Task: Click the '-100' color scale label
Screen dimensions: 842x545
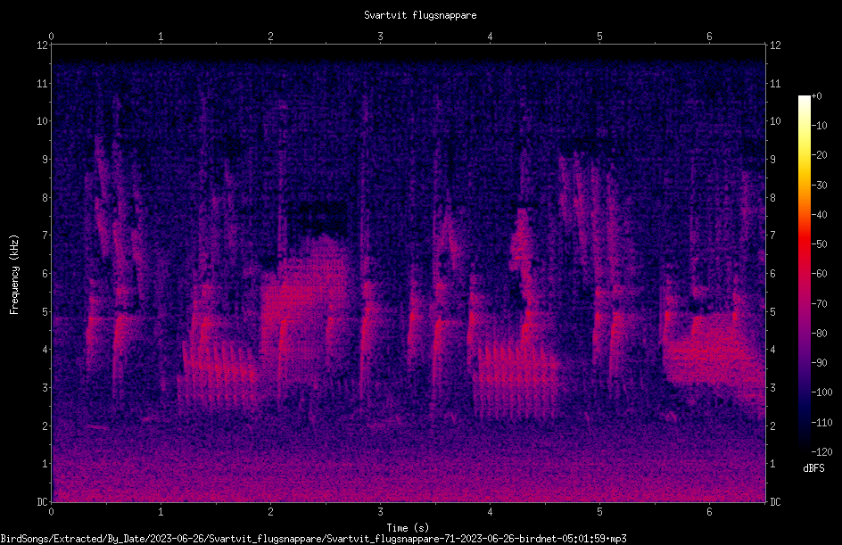Action: coord(821,392)
